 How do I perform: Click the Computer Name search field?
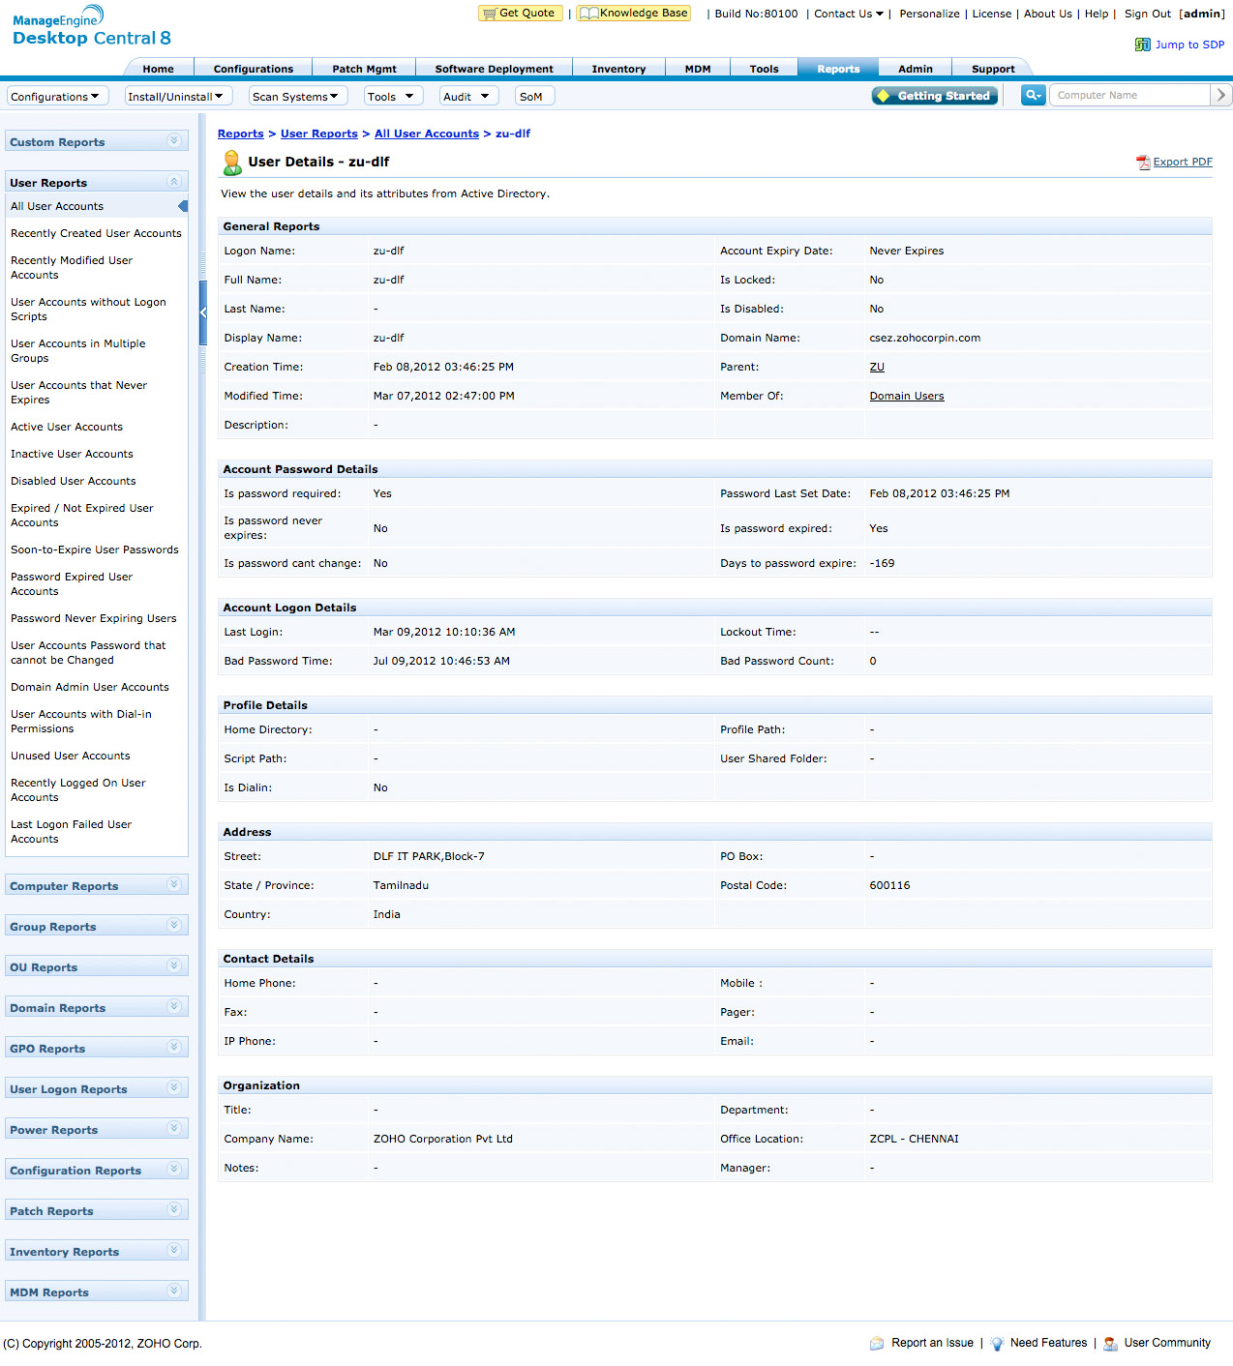coord(1128,95)
